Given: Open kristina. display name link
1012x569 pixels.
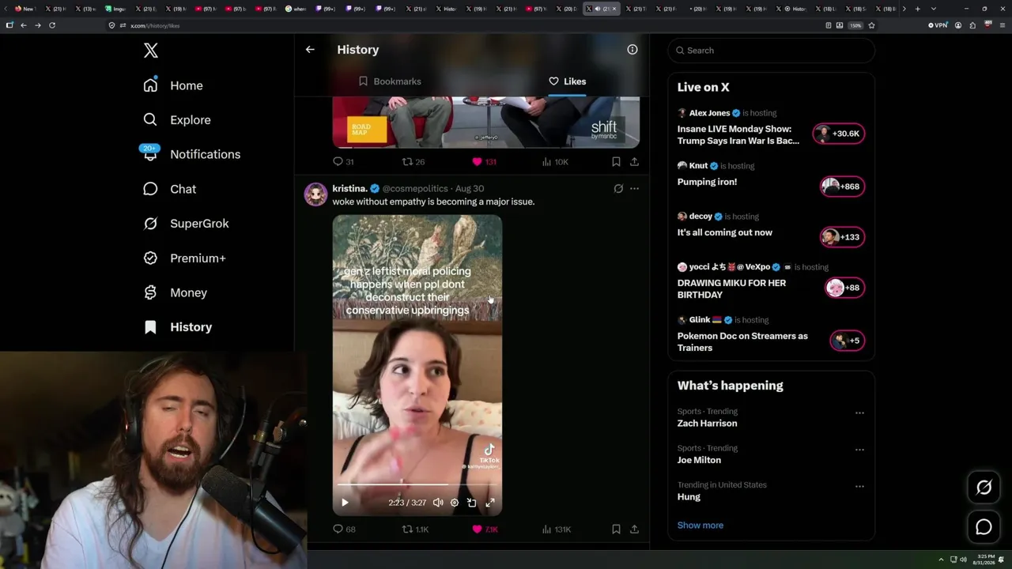Looking at the screenshot, I should tap(349, 188).
